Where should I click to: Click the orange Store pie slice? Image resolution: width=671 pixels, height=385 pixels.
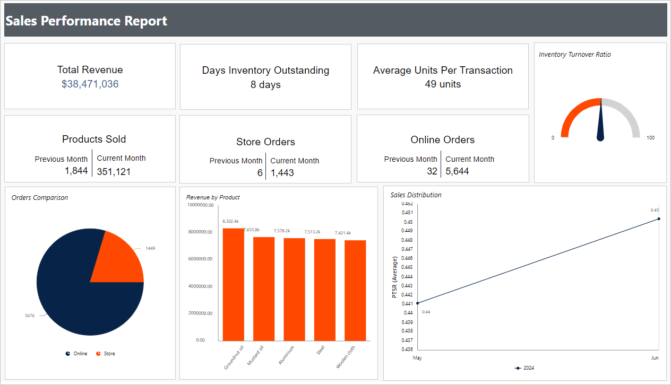[119, 260]
